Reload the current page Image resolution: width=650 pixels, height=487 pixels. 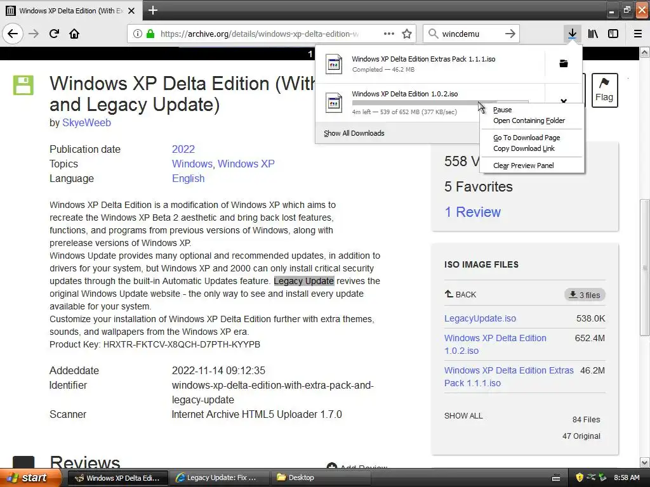tap(54, 34)
